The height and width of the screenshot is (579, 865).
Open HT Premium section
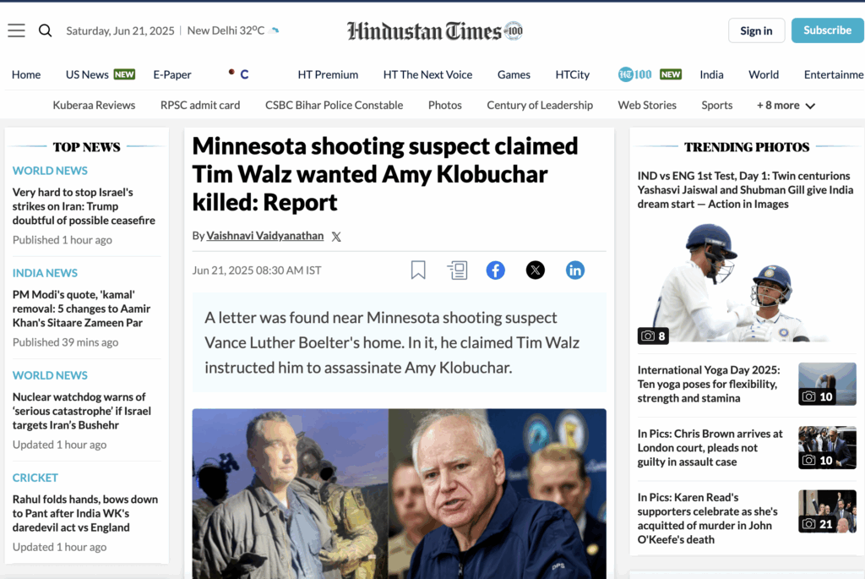point(328,74)
